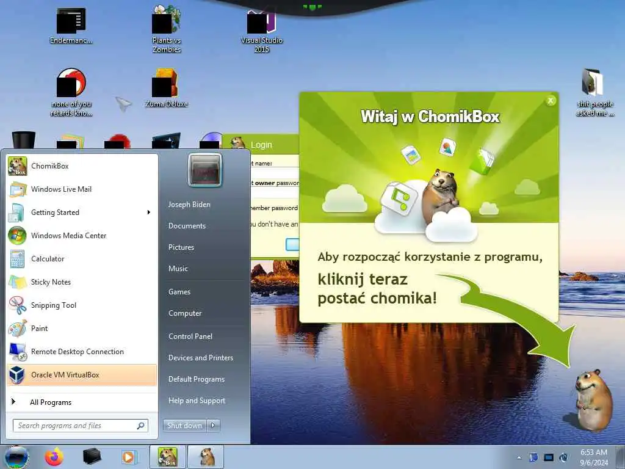Open Zuma Deluxe desktop icon
Screen dimensions: 625x469
[166, 88]
